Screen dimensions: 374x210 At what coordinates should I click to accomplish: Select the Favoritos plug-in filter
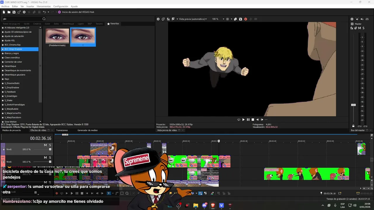113,24
